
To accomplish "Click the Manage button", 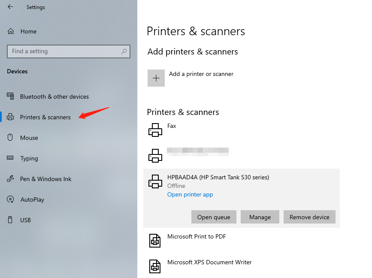I will pos(260,217).
